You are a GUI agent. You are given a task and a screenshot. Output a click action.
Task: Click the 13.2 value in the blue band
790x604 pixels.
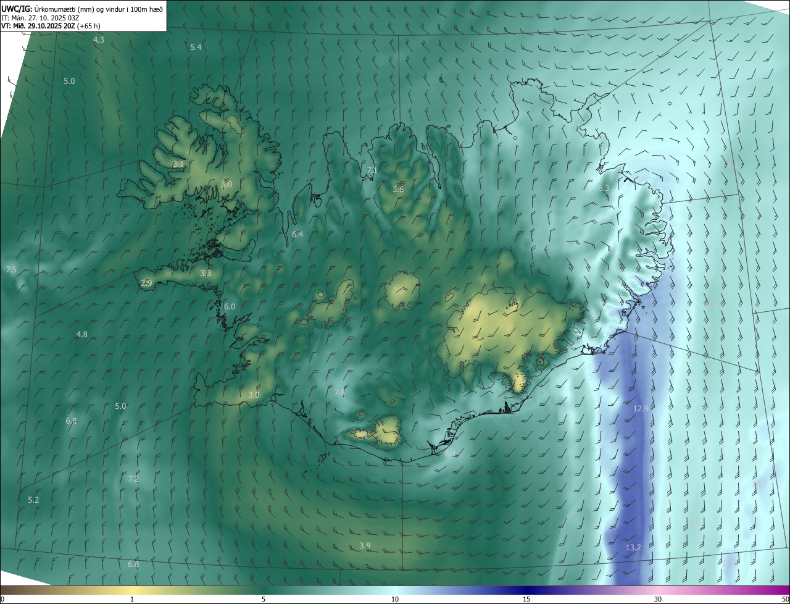point(633,548)
